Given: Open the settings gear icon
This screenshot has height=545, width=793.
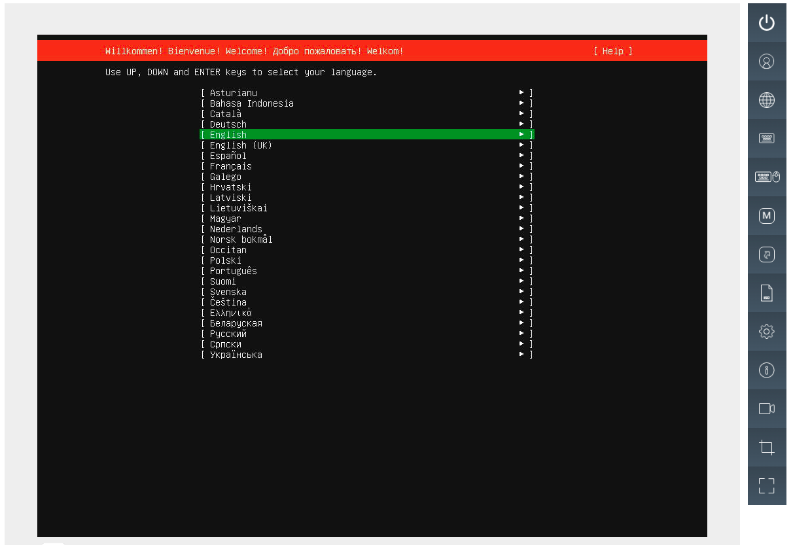Looking at the screenshot, I should [x=767, y=331].
